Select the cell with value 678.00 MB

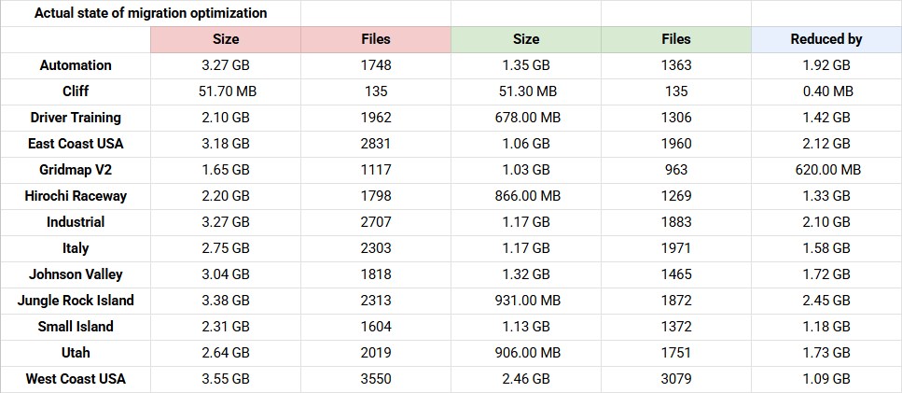tap(526, 118)
